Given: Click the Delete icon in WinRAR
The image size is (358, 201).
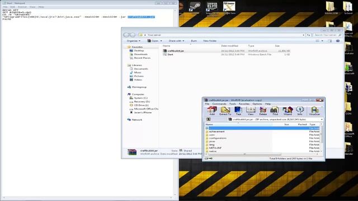Looking at the screenshot, I should (x=263, y=111).
